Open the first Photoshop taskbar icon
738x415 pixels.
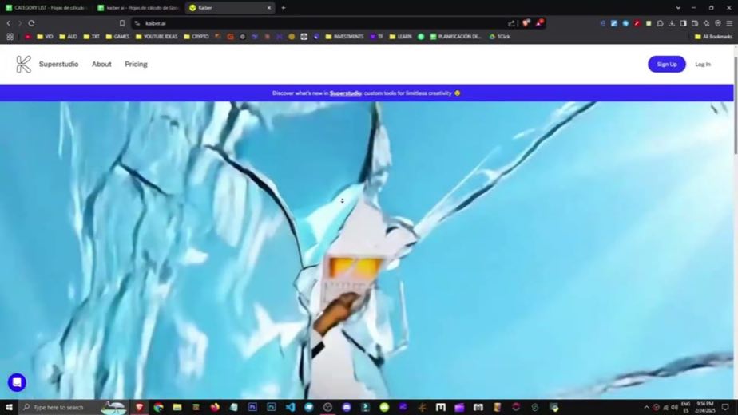click(x=252, y=407)
